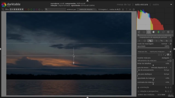
Task: Toggle blend order next to normal mode
Action: coord(170,44)
